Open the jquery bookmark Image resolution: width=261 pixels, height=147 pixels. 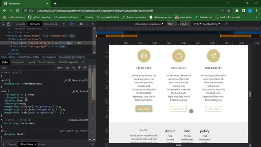click(x=87, y=17)
